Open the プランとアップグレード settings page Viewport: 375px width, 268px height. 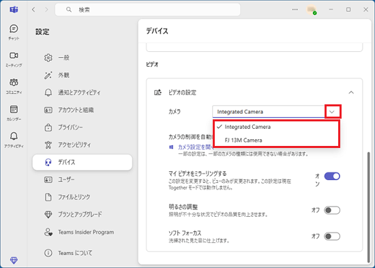click(82, 214)
